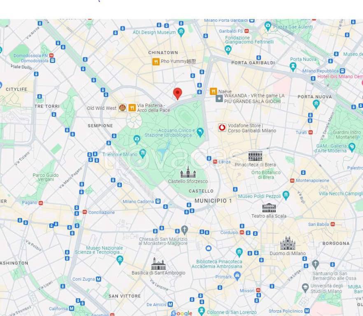Open the Primark shopping icon
363x316 pixels.
[237, 276]
